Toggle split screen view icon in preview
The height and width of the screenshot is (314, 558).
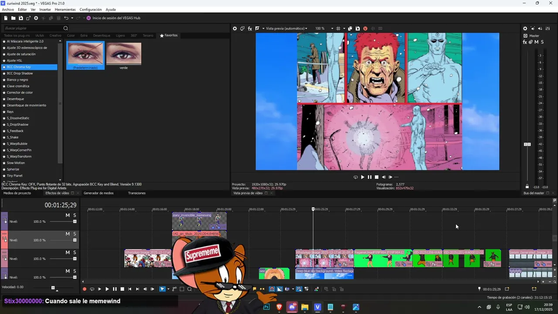click(x=257, y=28)
